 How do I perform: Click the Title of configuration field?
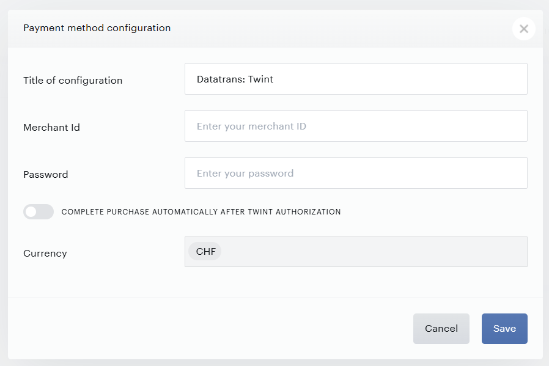pos(356,79)
